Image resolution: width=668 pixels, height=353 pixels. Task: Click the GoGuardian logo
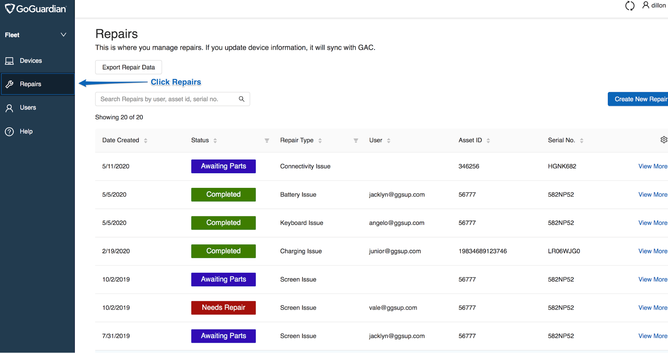(35, 9)
